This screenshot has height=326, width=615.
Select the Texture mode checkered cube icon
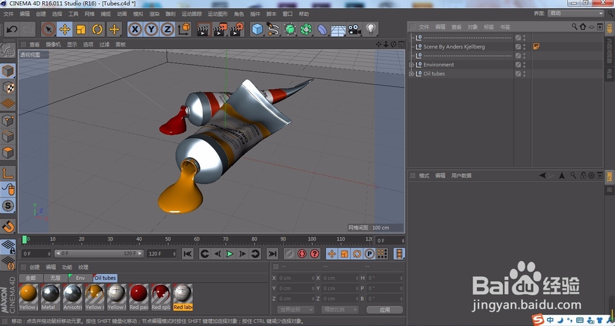tap(8, 88)
